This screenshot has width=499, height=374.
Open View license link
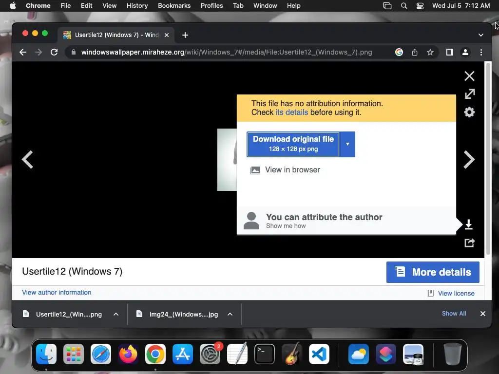point(456,293)
